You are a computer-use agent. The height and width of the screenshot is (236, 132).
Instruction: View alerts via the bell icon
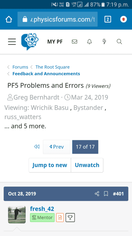point(89,42)
